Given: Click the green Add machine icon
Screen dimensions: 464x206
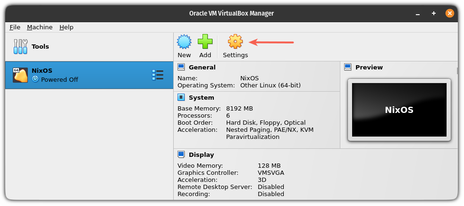Looking at the screenshot, I should (x=205, y=42).
